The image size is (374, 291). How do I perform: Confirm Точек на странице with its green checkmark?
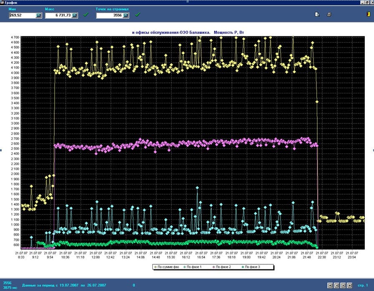coord(137,15)
